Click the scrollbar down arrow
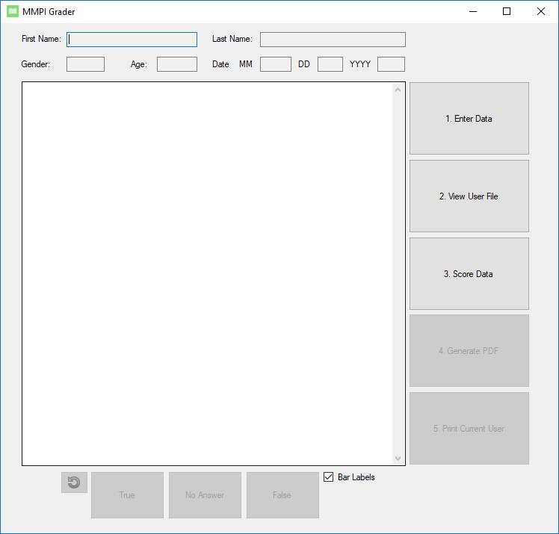Image resolution: width=559 pixels, height=534 pixels. [x=398, y=459]
